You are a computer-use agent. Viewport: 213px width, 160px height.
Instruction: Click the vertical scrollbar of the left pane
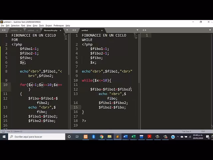click(x=69, y=54)
